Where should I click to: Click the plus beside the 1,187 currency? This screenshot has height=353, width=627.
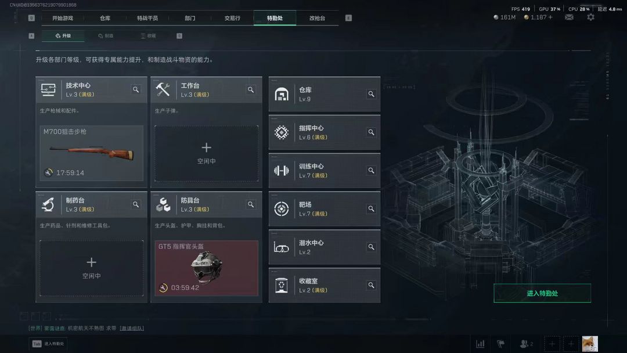pyautogui.click(x=550, y=17)
